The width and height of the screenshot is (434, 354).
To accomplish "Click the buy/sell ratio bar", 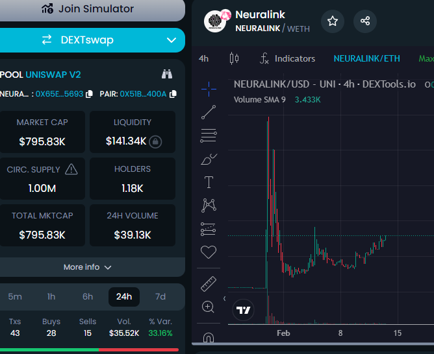I will pos(89,349).
